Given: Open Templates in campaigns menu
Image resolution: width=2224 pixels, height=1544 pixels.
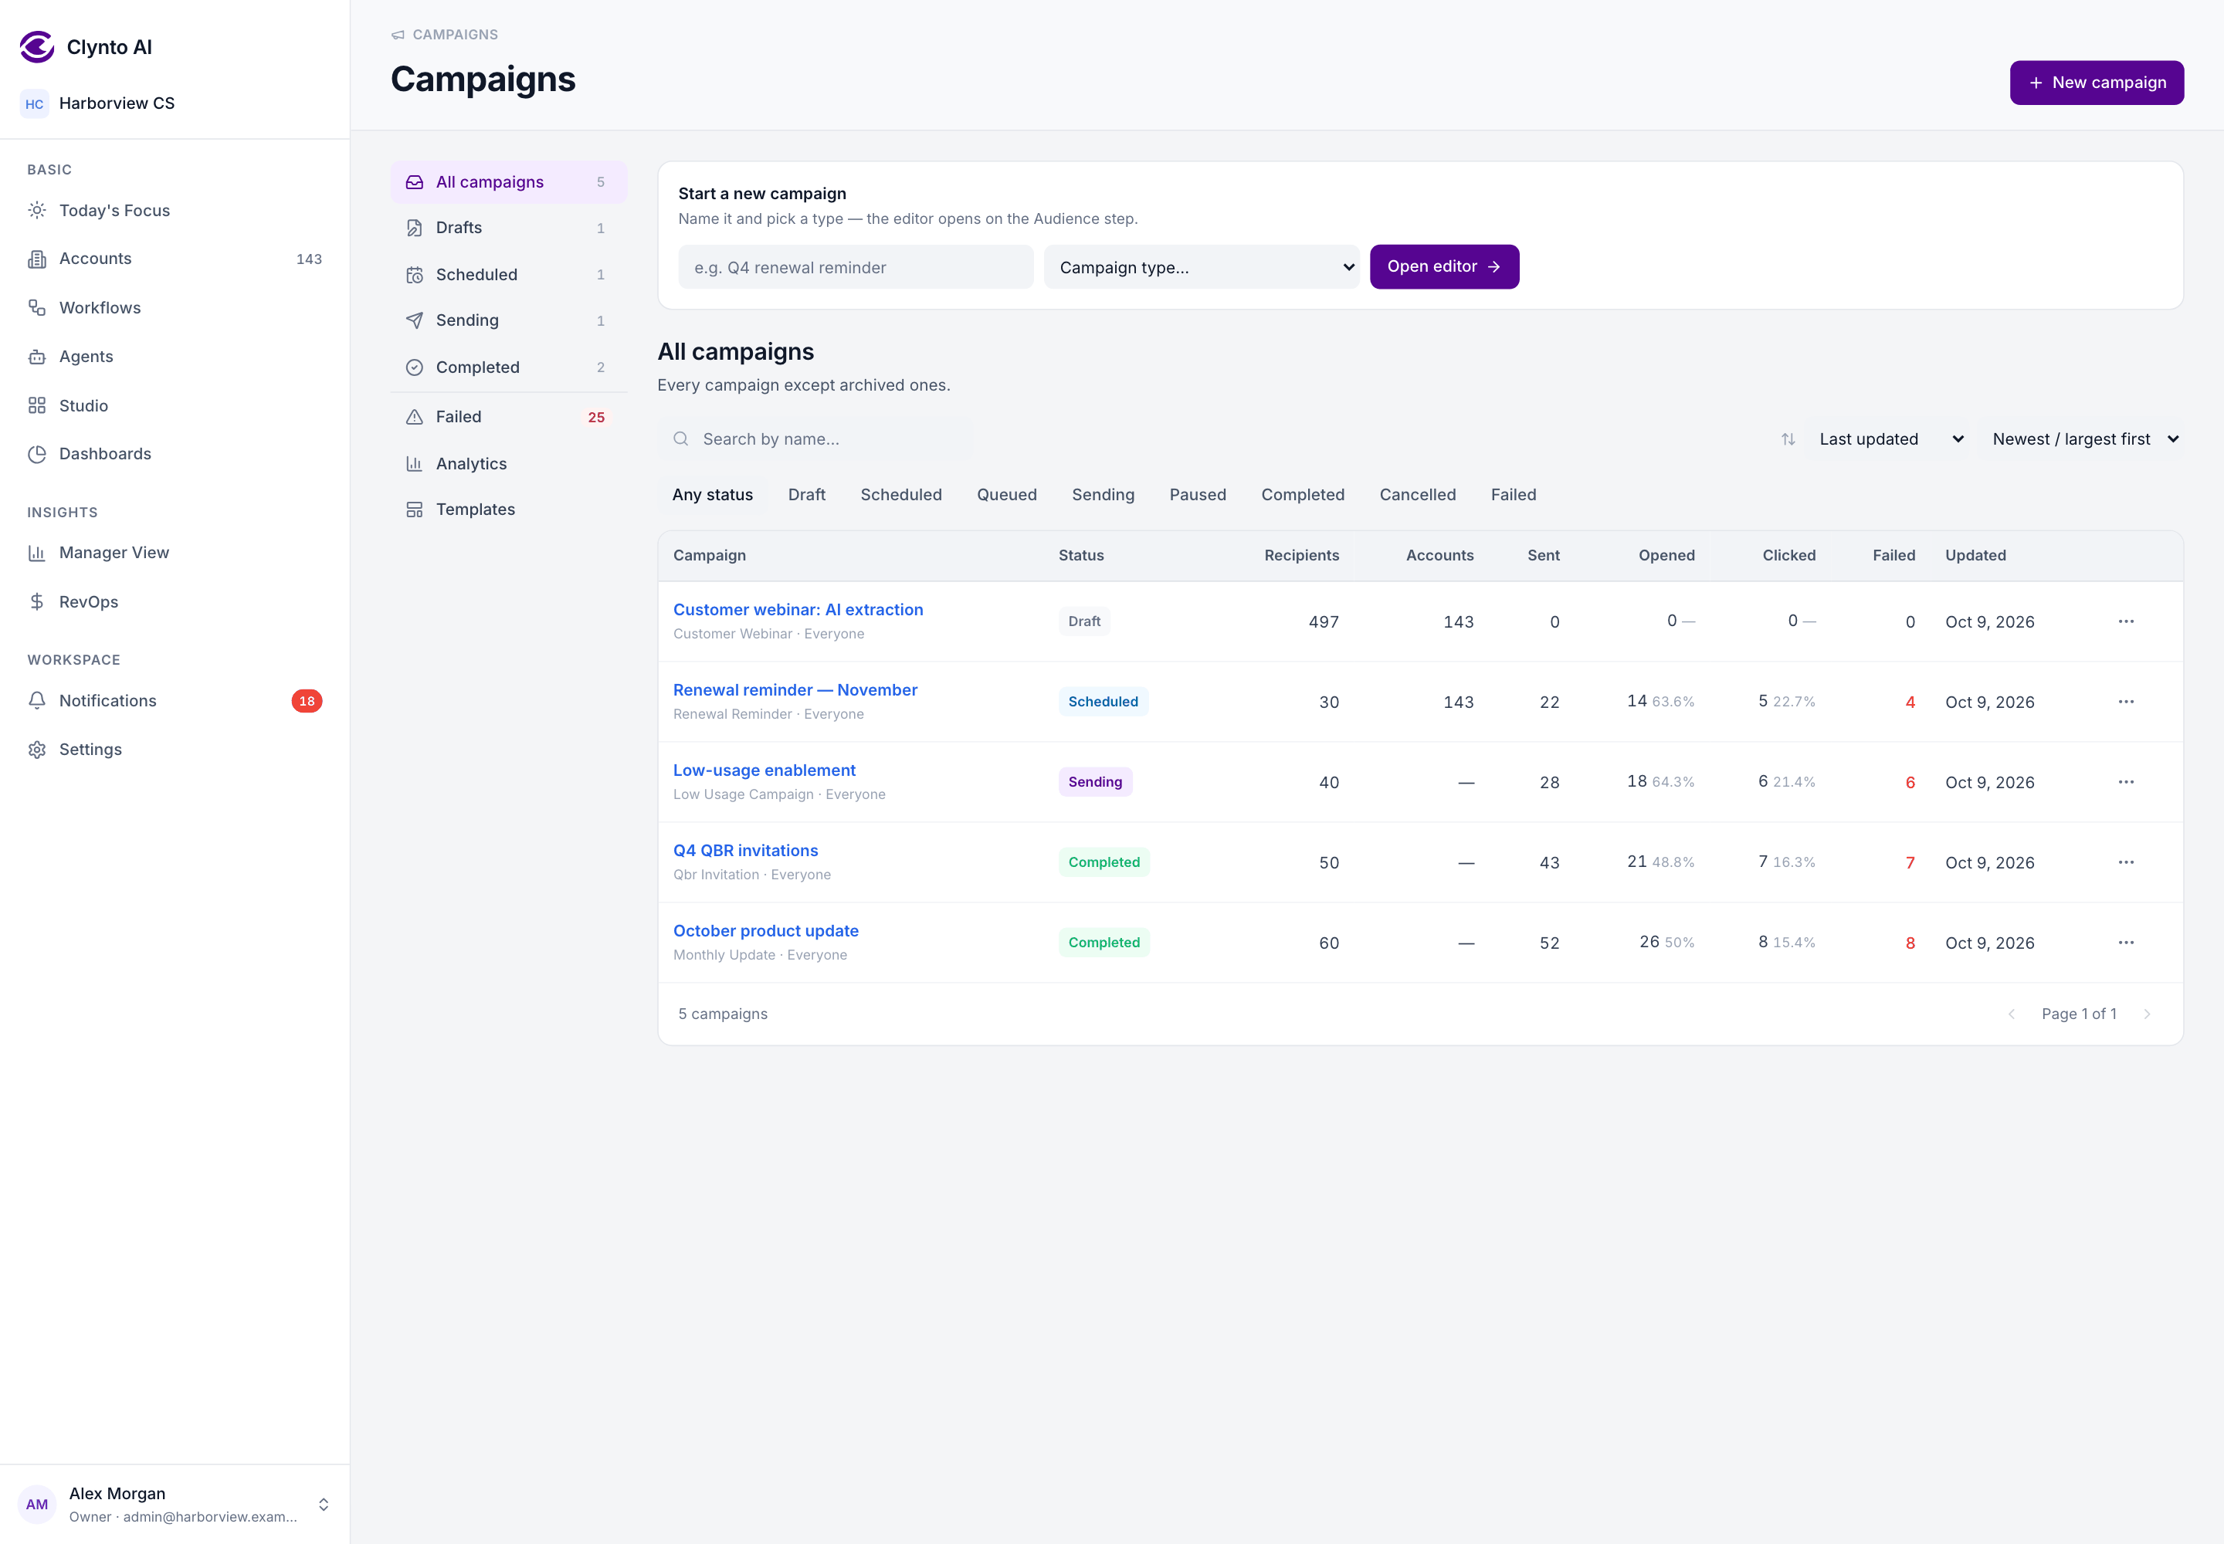Looking at the screenshot, I should click(508, 509).
